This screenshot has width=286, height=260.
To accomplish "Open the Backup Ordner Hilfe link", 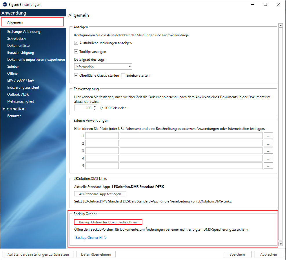I will tap(91, 238).
